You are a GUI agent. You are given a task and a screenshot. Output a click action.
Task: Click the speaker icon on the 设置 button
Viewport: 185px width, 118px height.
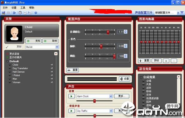click(121, 79)
